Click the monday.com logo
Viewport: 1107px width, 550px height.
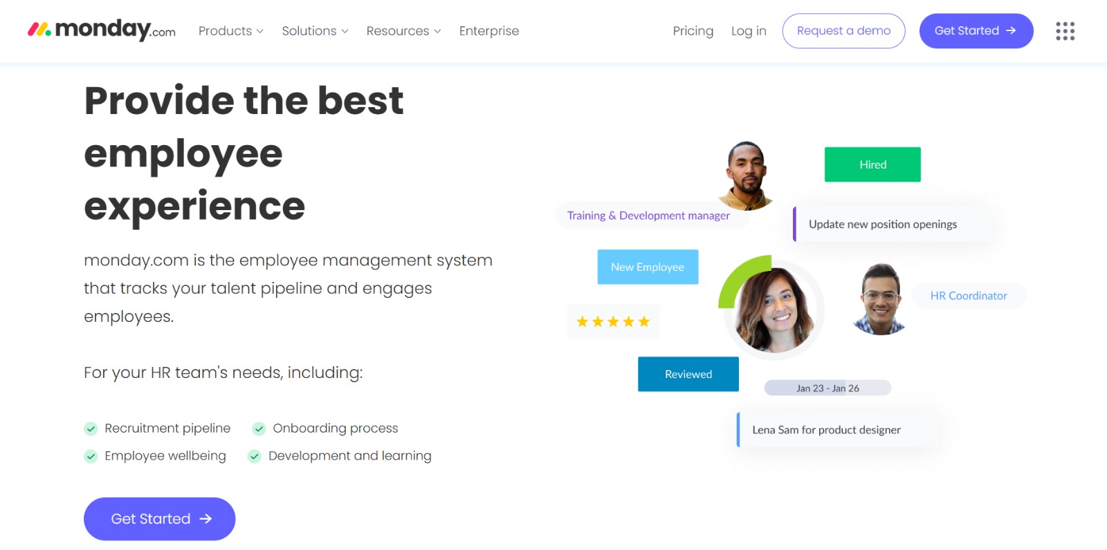pos(101,30)
